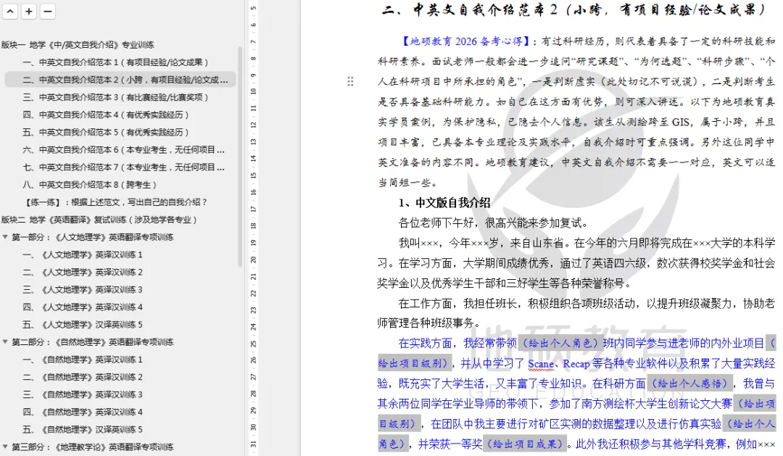Viewport: 783px width, 456px height.
Task: Go to outline item 六、中英文自我介绍范本6
Action: [x=123, y=149]
